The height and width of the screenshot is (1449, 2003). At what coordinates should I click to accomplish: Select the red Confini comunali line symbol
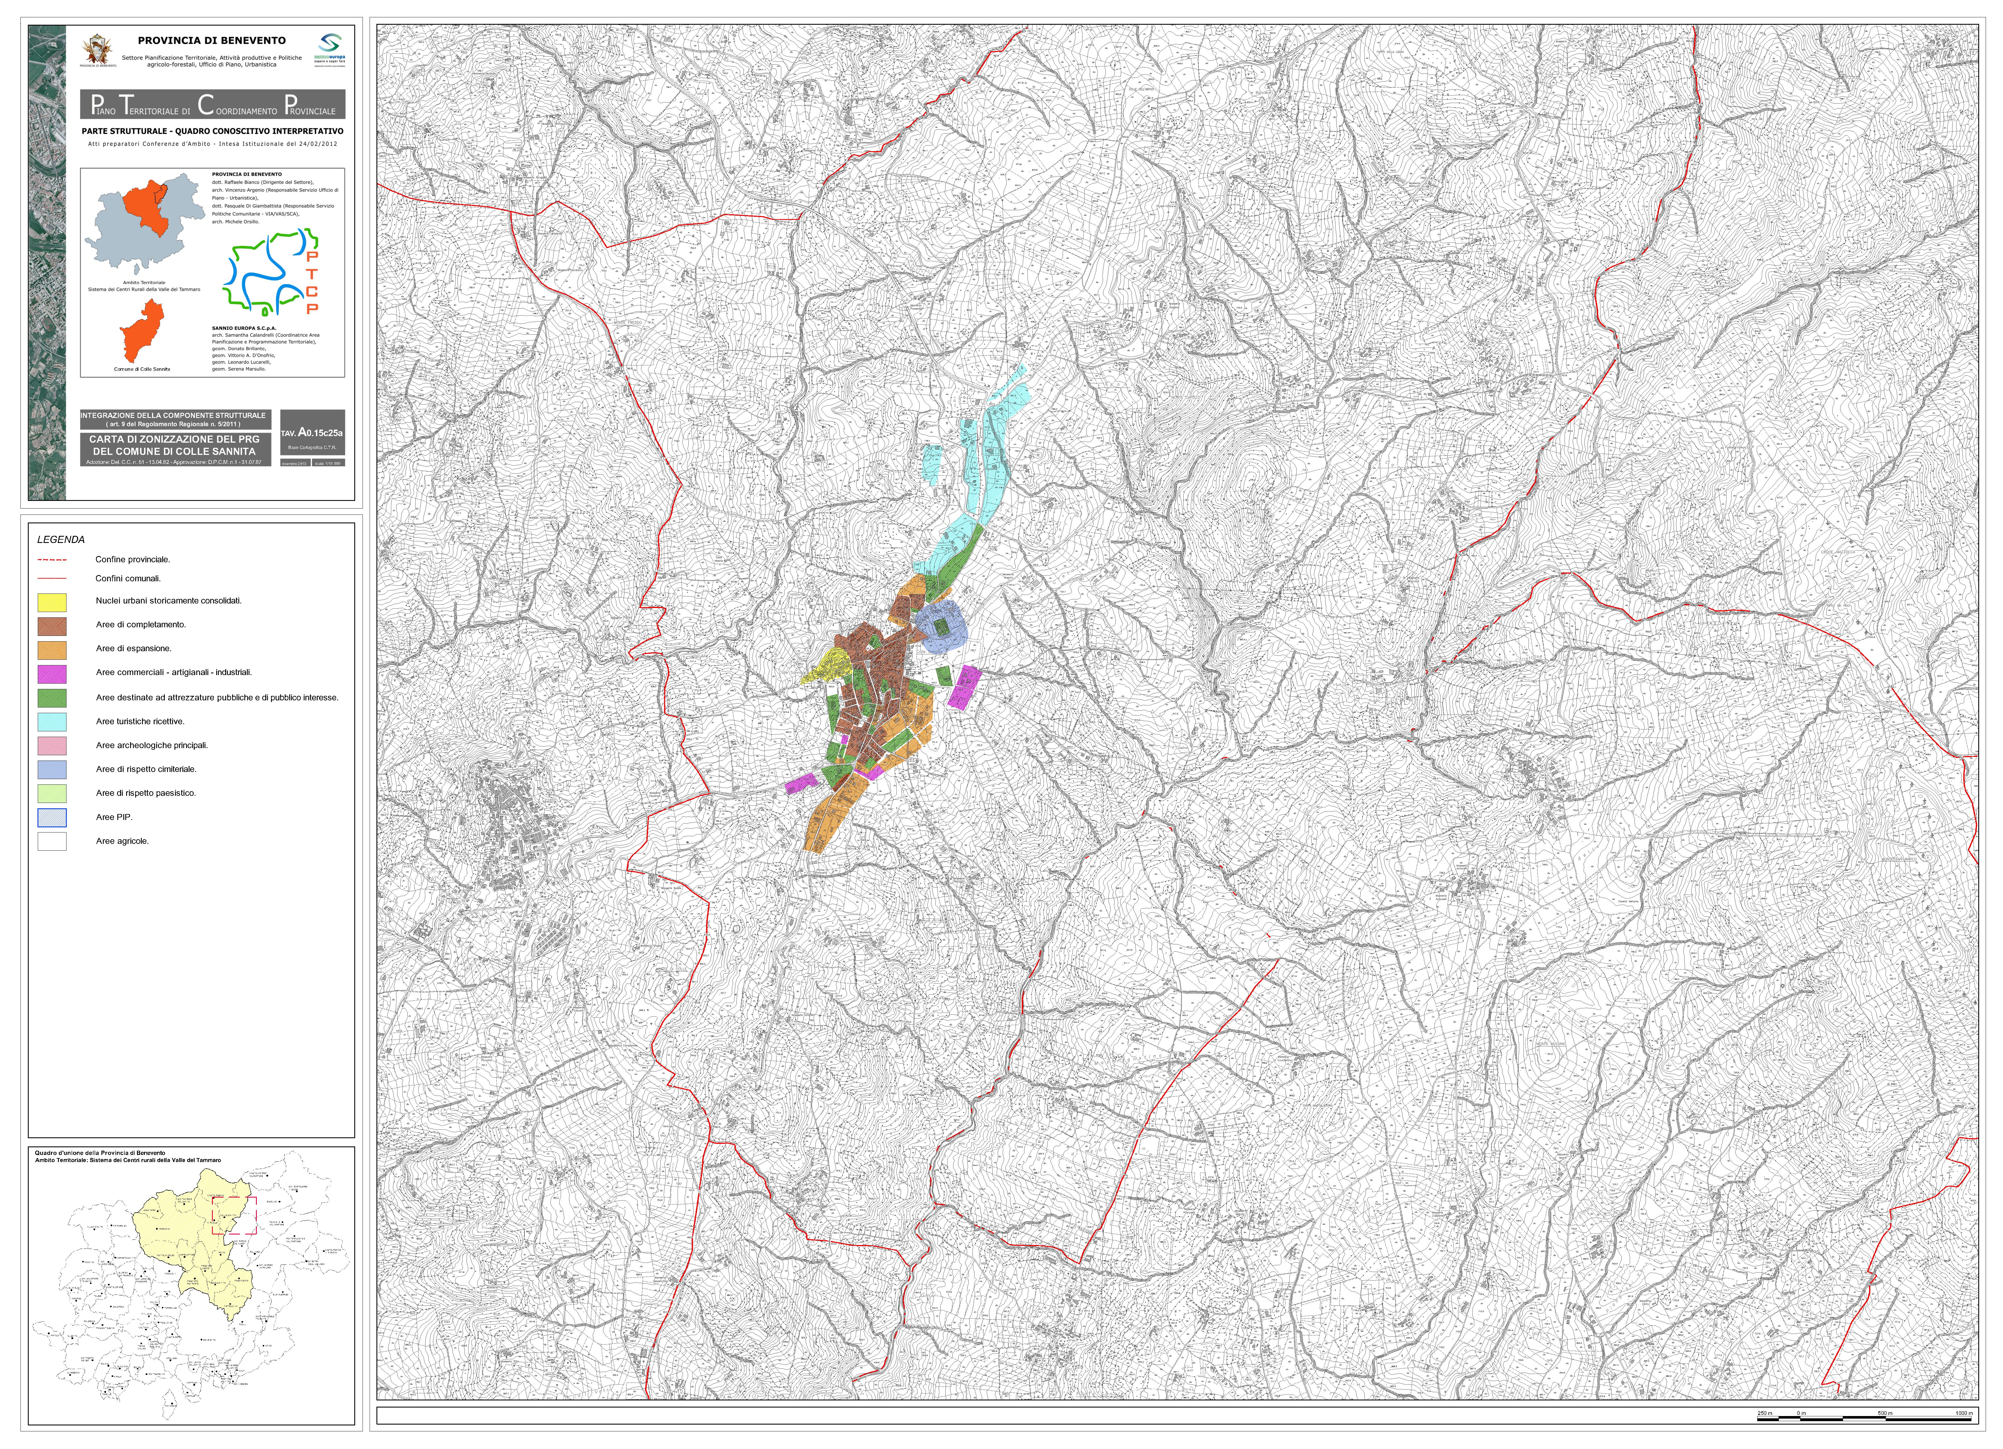(x=52, y=578)
